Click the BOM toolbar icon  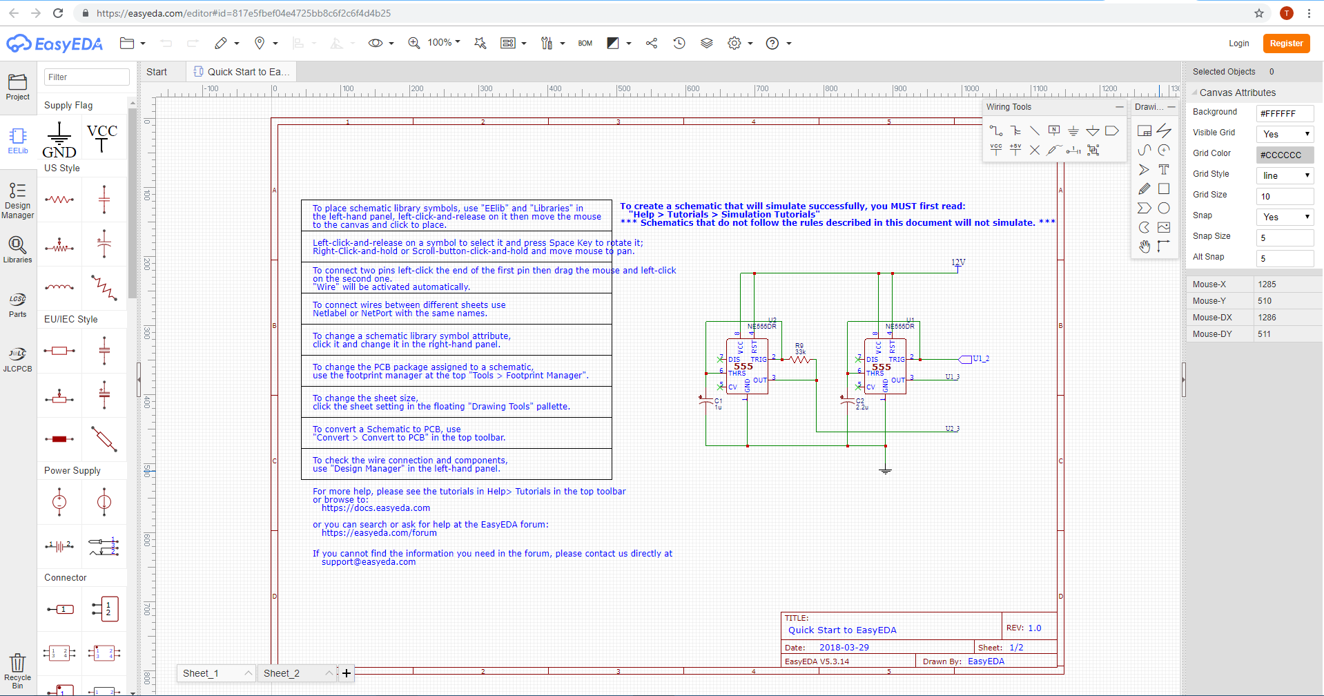[x=585, y=43]
